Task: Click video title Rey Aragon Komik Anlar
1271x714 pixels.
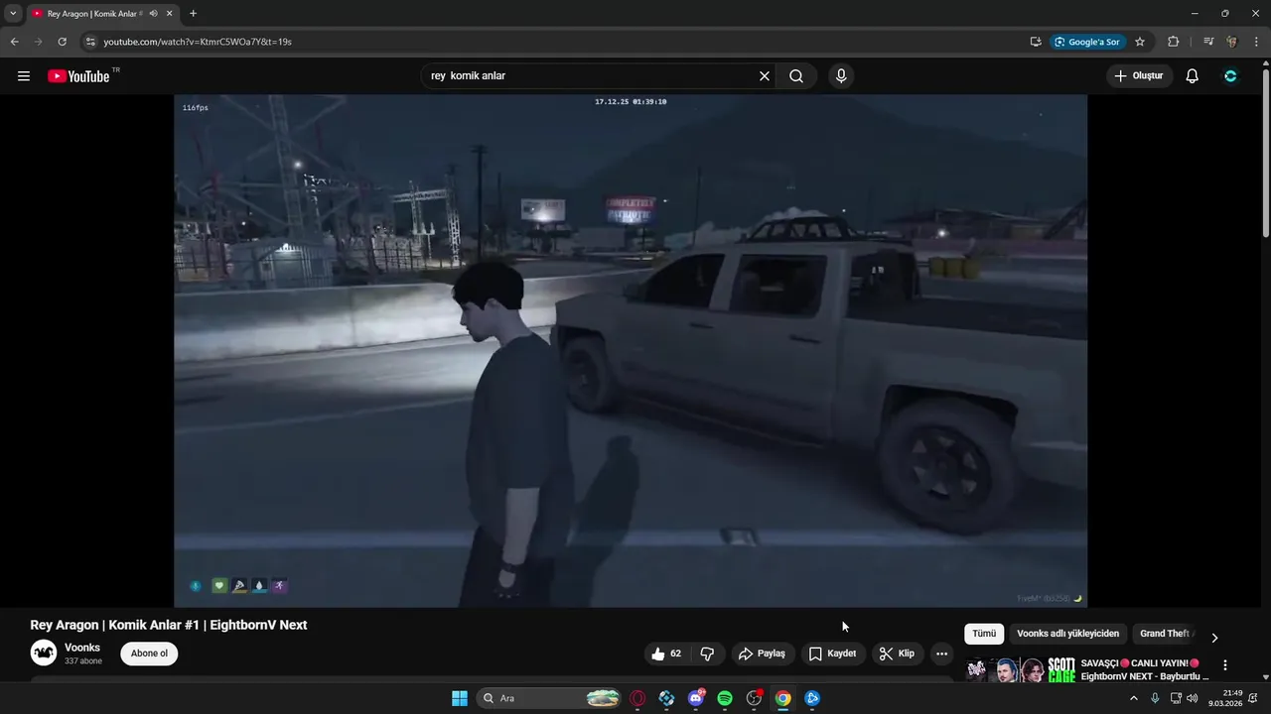Action: 169,625
